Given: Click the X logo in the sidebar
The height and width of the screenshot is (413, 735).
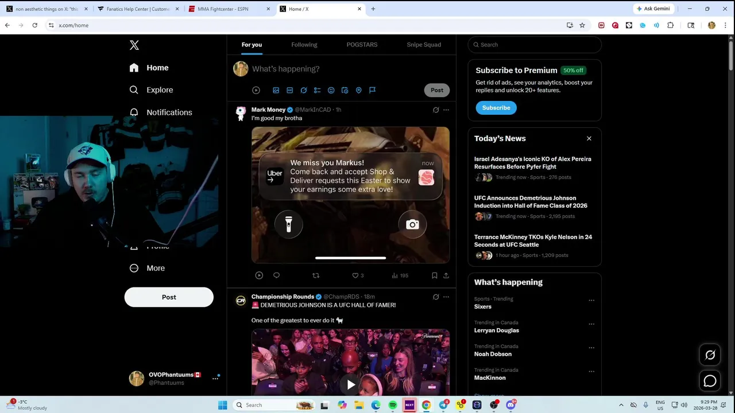Looking at the screenshot, I should coord(134,45).
